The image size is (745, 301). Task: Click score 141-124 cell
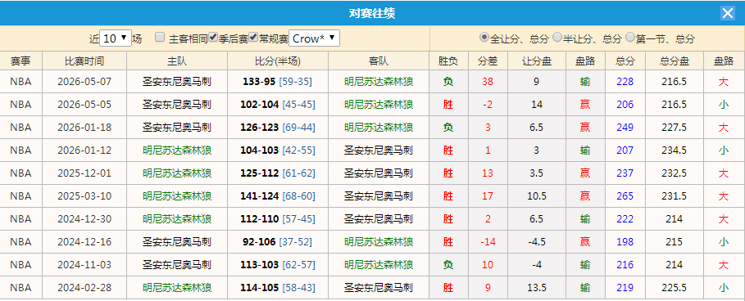261,195
